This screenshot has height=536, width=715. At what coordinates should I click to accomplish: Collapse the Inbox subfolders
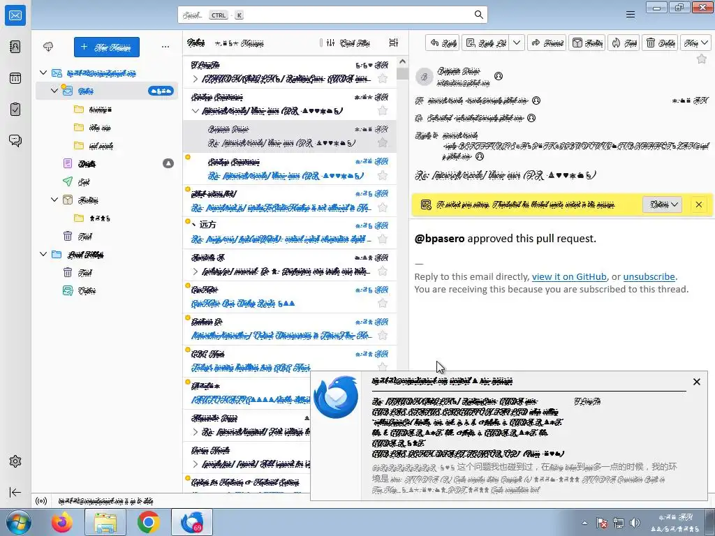point(54,90)
